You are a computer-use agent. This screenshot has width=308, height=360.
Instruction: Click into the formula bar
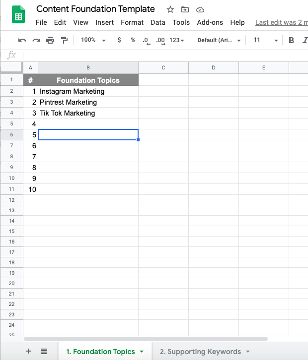coord(165,55)
